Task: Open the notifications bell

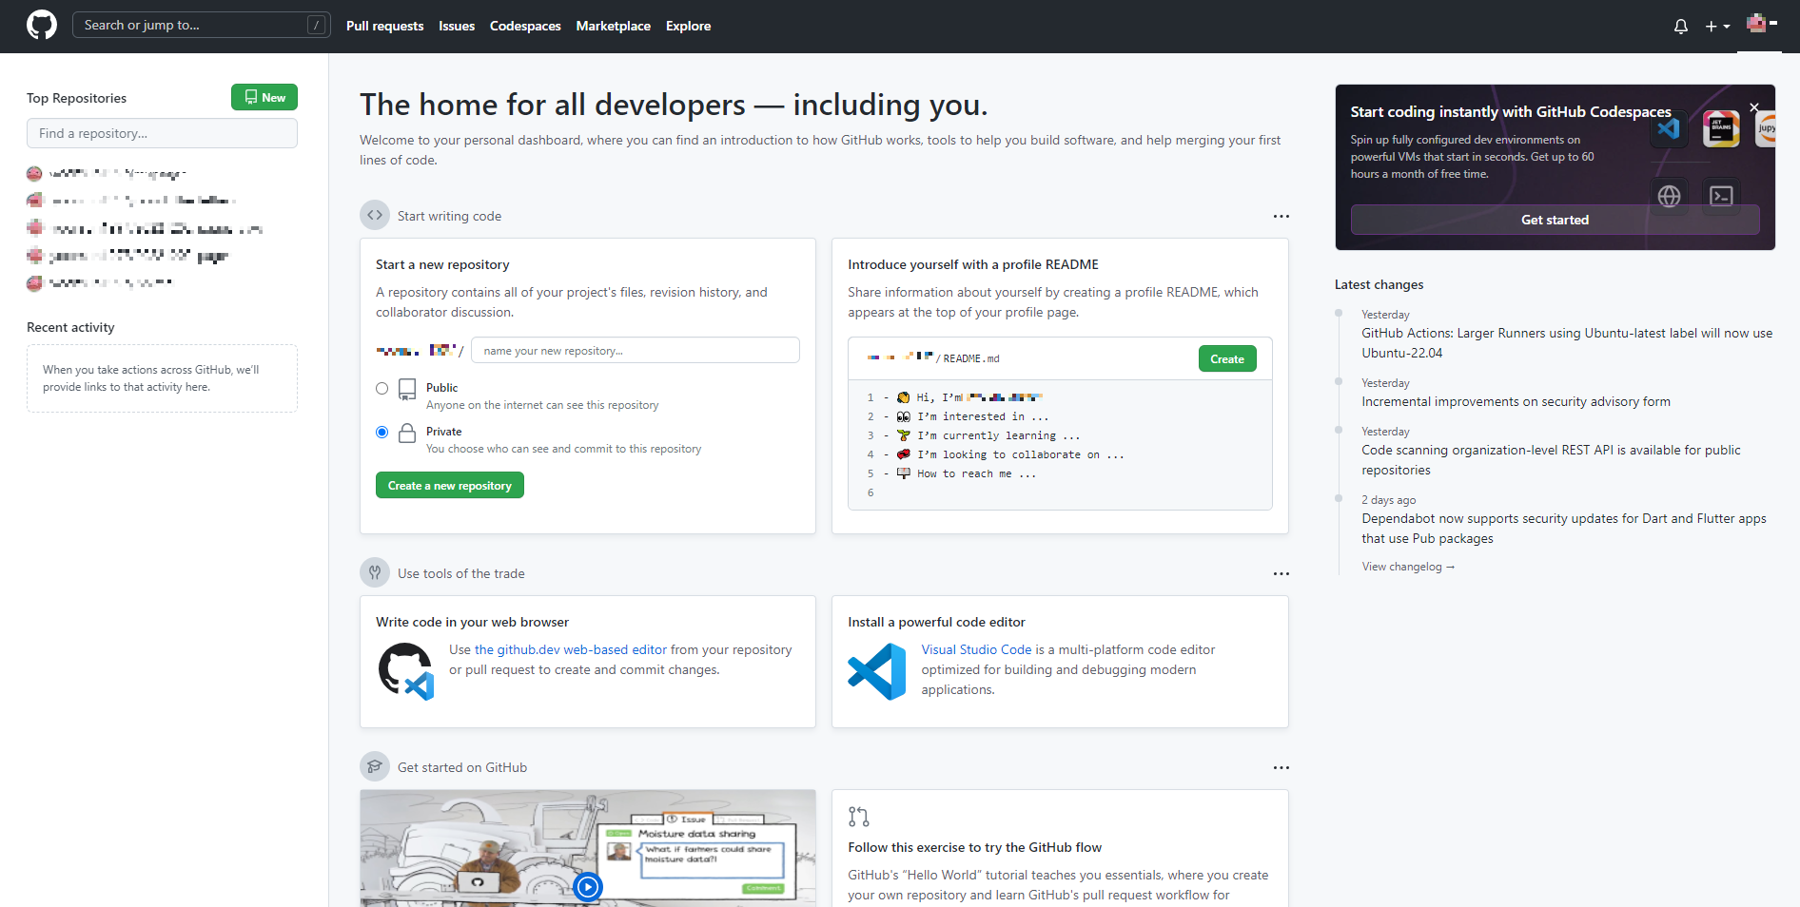Action: point(1681,27)
